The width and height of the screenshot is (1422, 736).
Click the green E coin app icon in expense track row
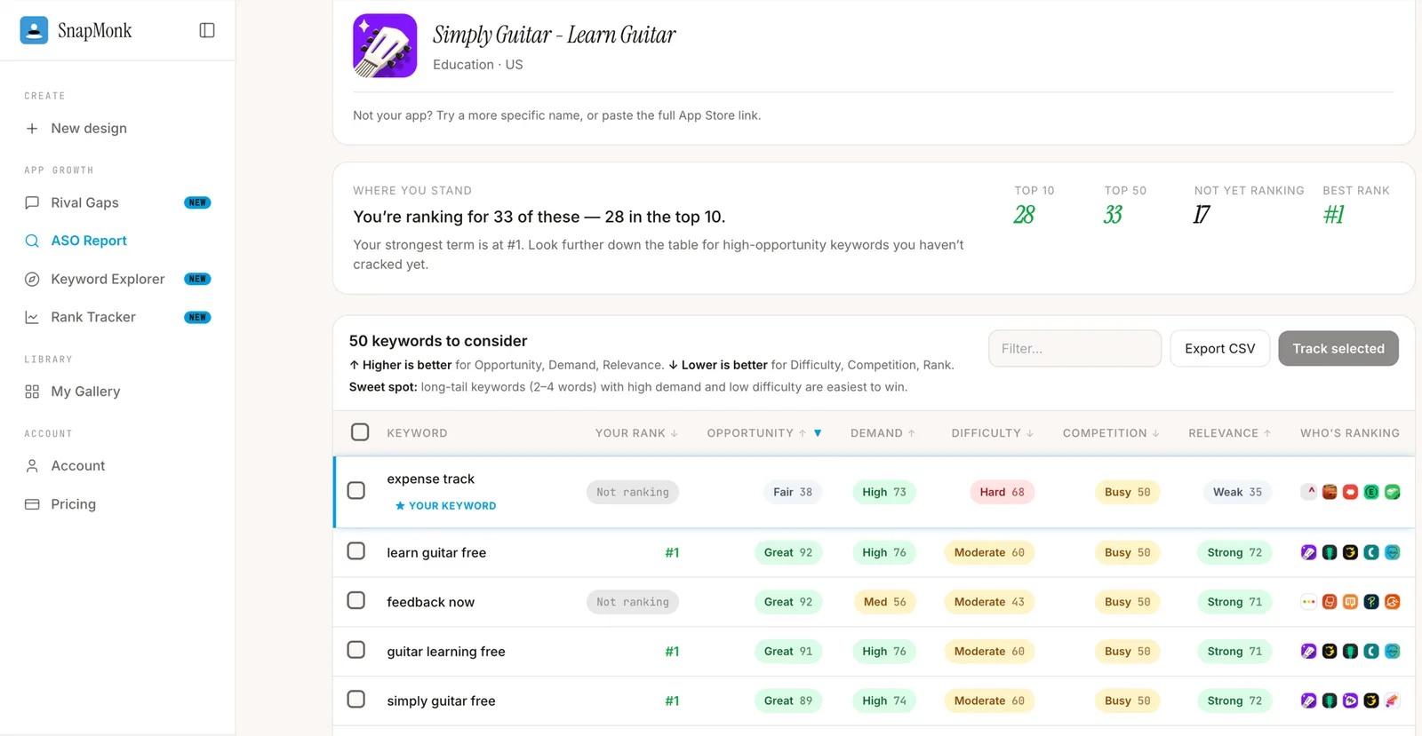pyautogui.click(x=1371, y=492)
